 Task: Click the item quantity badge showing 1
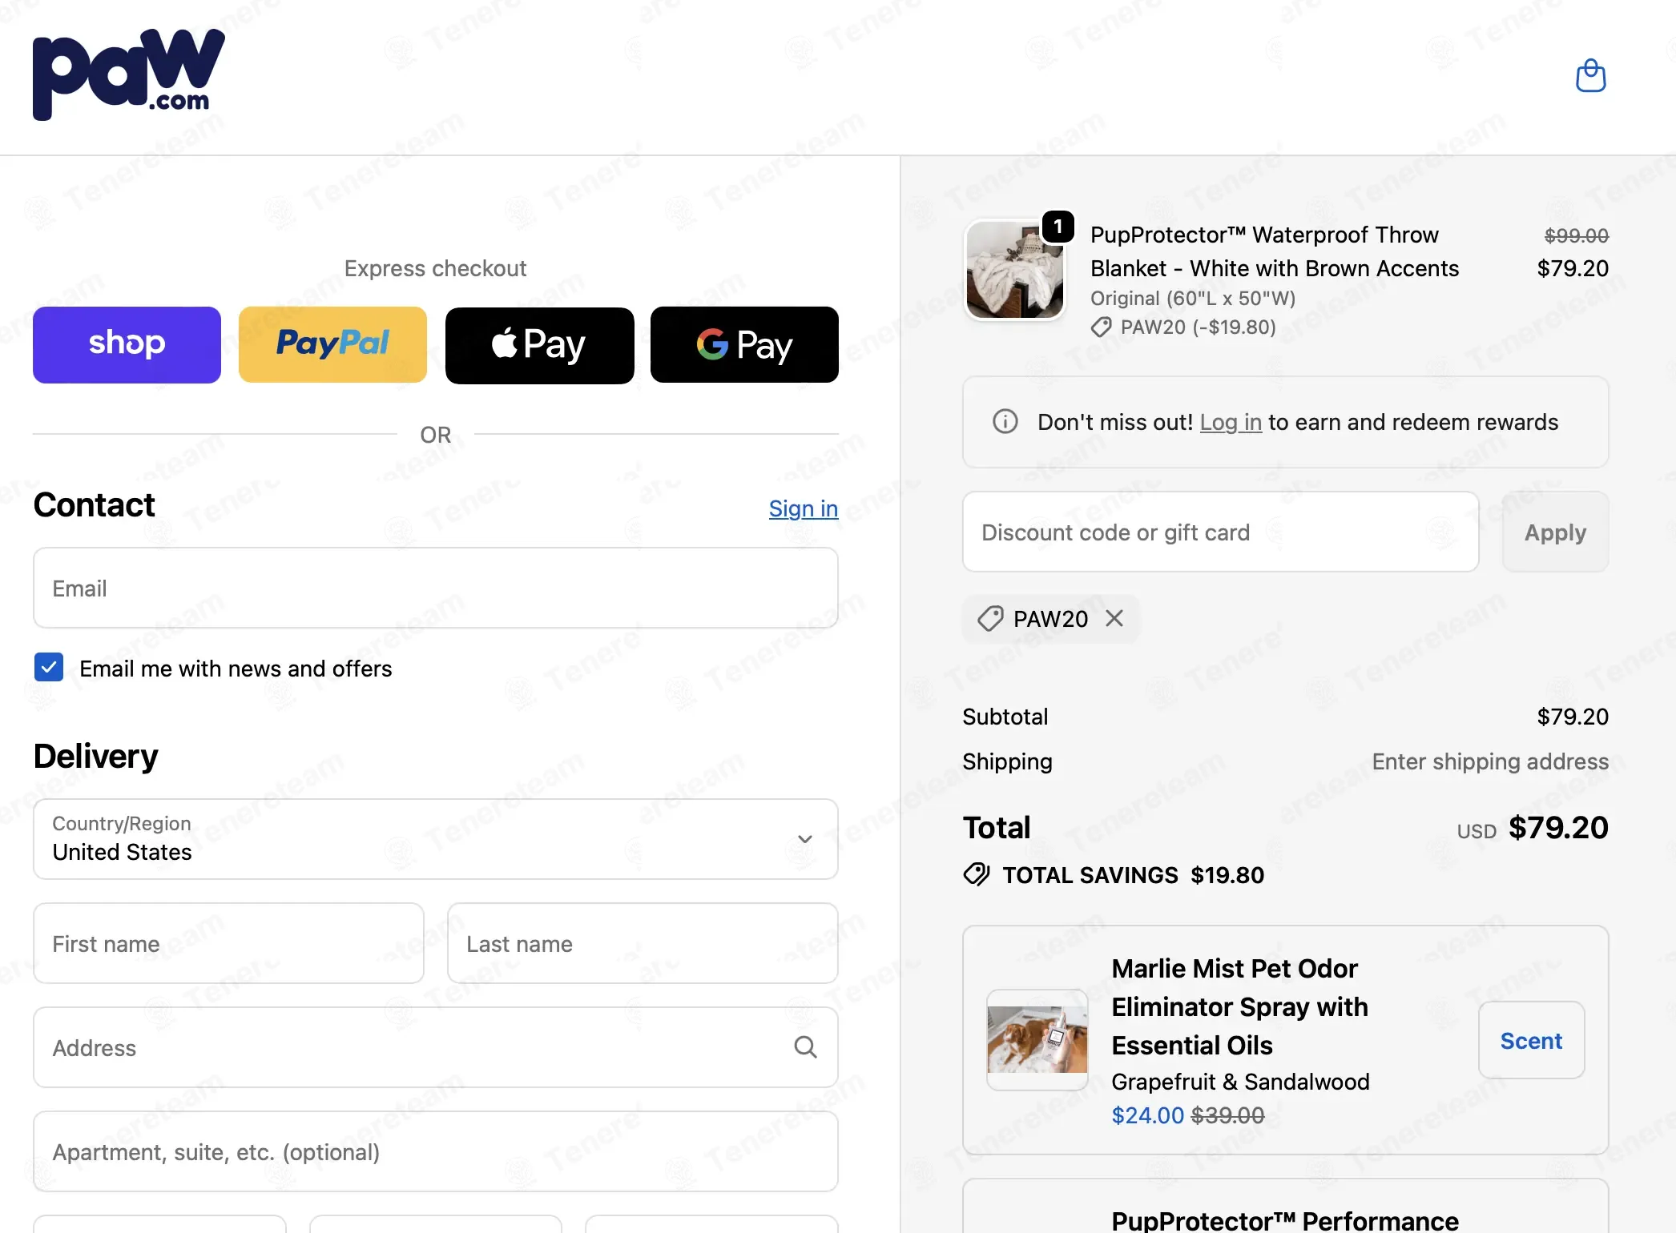click(1058, 227)
